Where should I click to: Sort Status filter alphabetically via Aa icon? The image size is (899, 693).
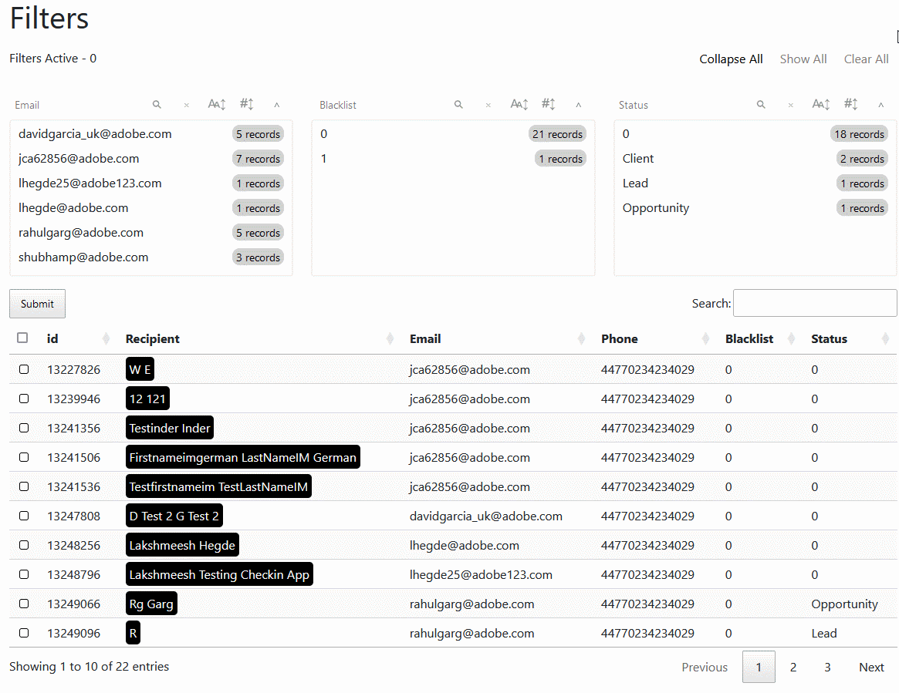click(x=821, y=104)
